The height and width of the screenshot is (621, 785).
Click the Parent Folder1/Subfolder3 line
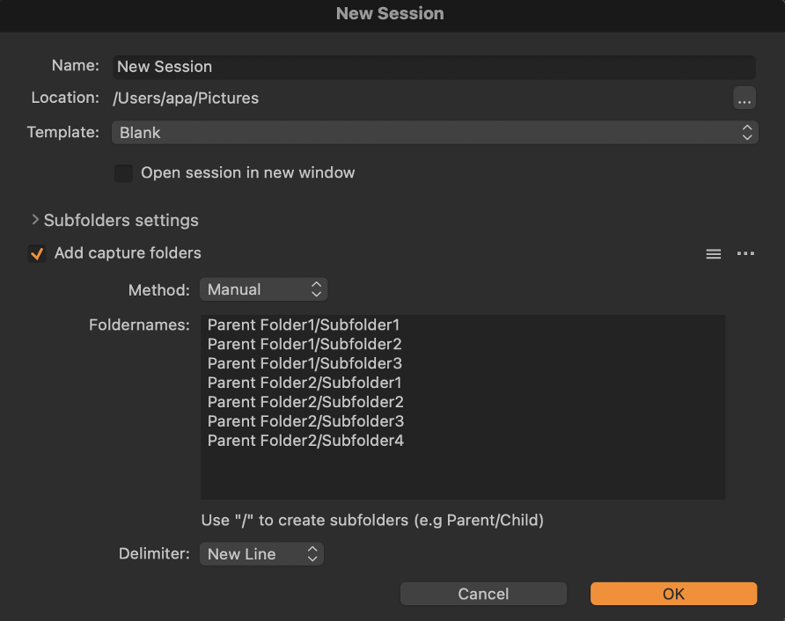click(304, 363)
